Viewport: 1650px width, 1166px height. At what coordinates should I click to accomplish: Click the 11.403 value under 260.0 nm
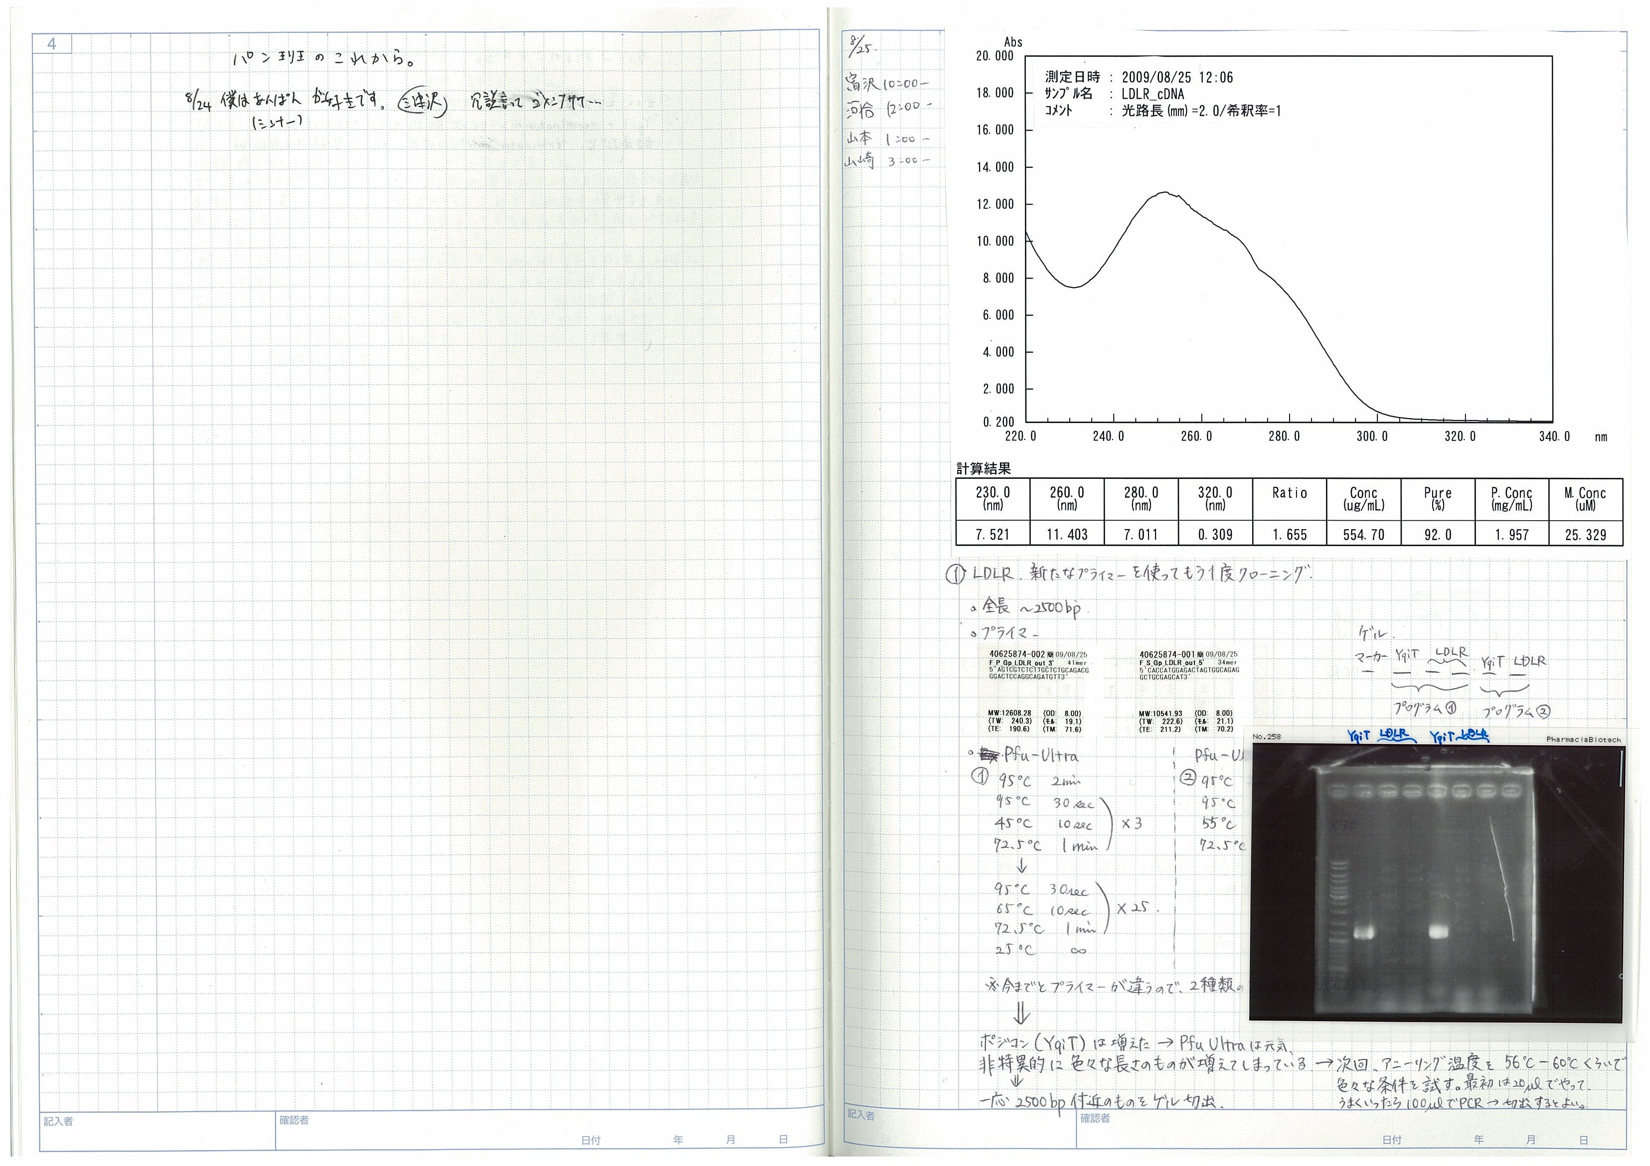[1066, 535]
